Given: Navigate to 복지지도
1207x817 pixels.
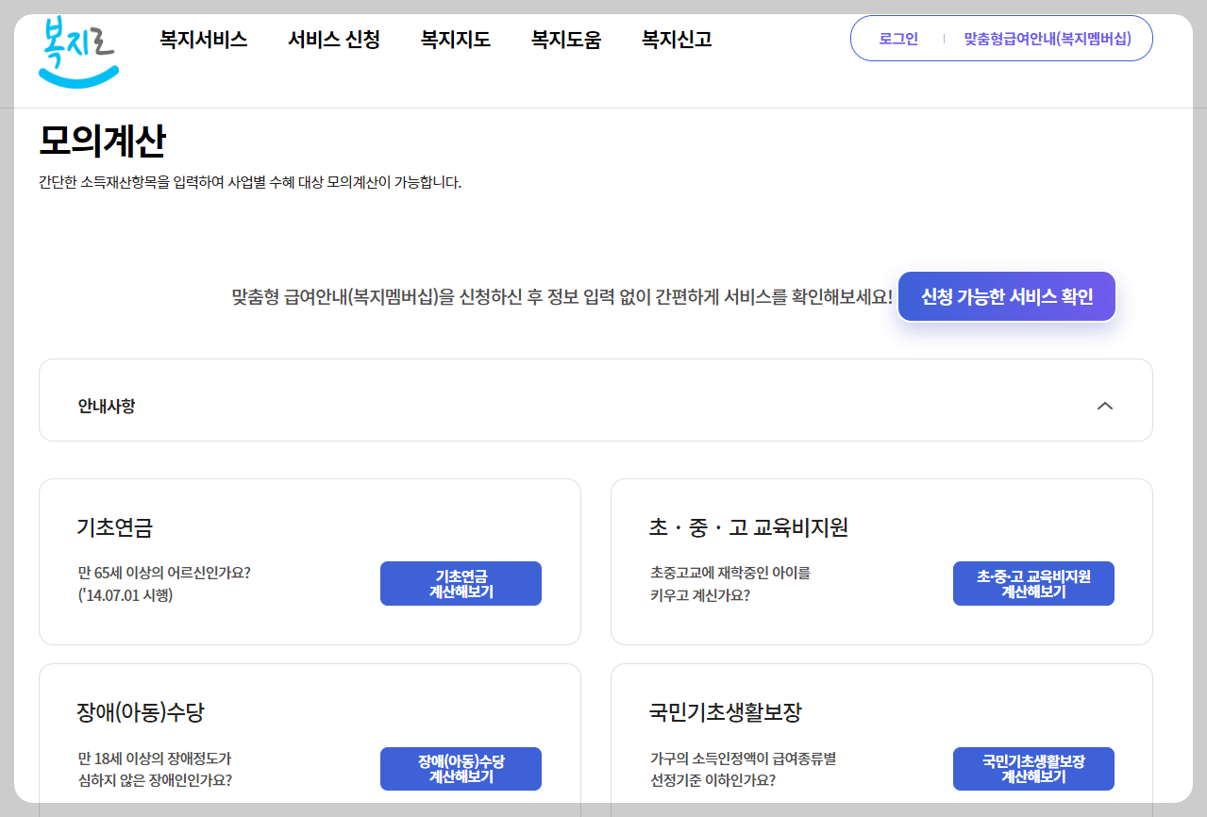Looking at the screenshot, I should coord(456,40).
